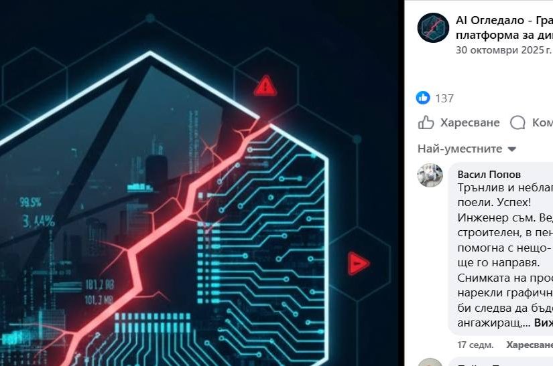Expand the truncated comment with Виж
The image size is (553, 366).
click(x=543, y=323)
